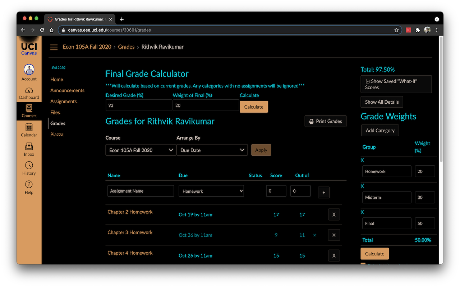
Task: Click Calculate under Grade Weights
Action: click(x=375, y=254)
